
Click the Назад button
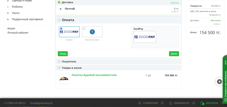[x=63, y=54]
